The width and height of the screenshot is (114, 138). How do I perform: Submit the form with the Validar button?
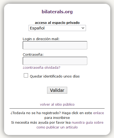pos(57,90)
